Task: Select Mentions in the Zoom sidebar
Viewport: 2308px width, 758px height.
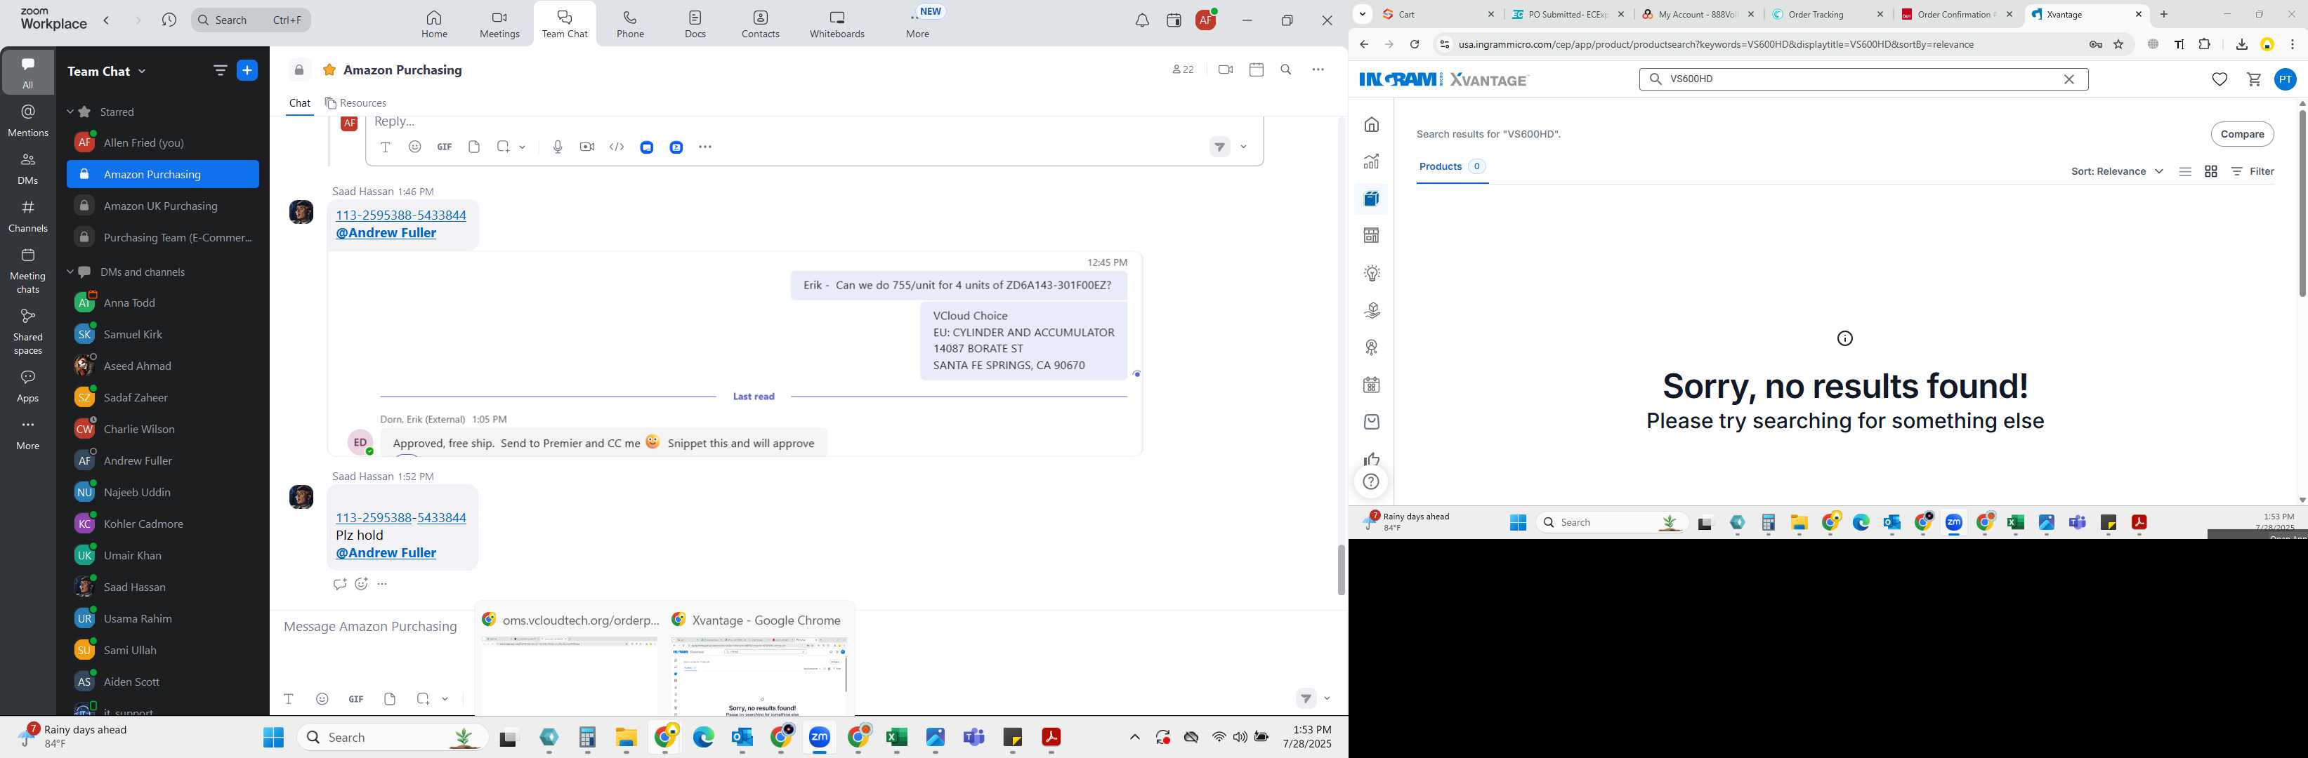Action: pos(28,120)
